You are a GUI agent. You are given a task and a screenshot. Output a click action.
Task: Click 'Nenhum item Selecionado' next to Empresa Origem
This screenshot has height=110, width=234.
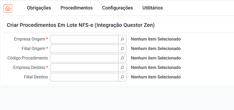coord(156,39)
